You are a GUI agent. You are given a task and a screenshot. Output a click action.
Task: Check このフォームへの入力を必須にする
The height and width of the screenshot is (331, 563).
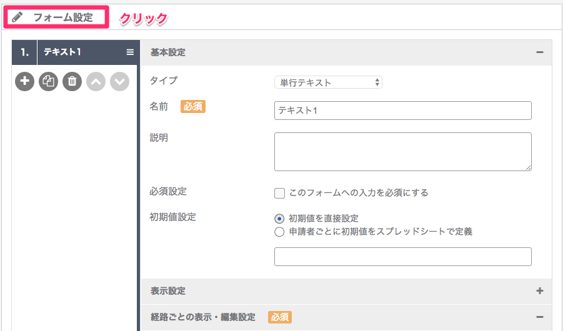(280, 193)
